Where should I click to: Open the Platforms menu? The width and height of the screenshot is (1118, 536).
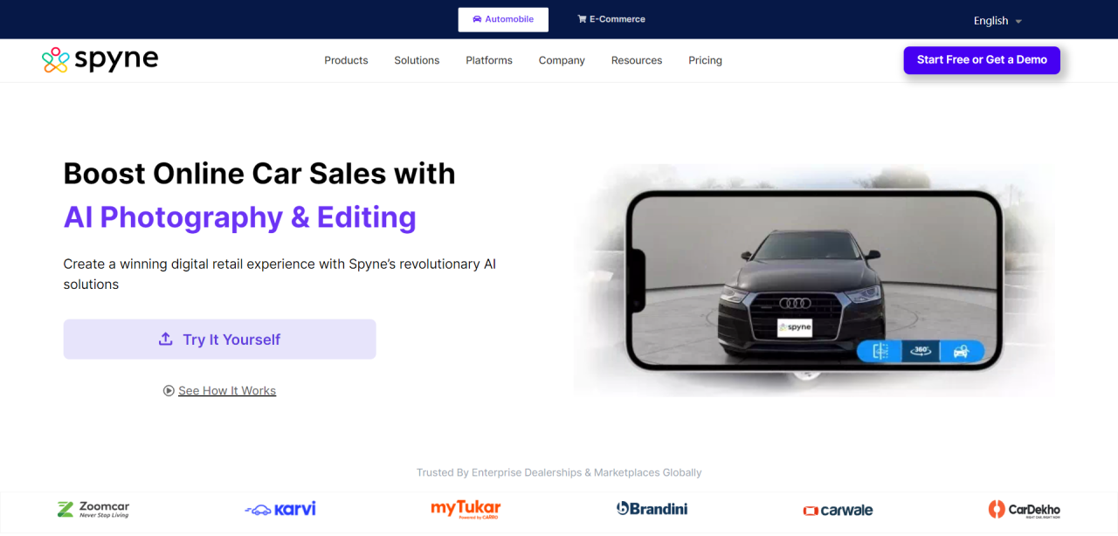coord(489,60)
